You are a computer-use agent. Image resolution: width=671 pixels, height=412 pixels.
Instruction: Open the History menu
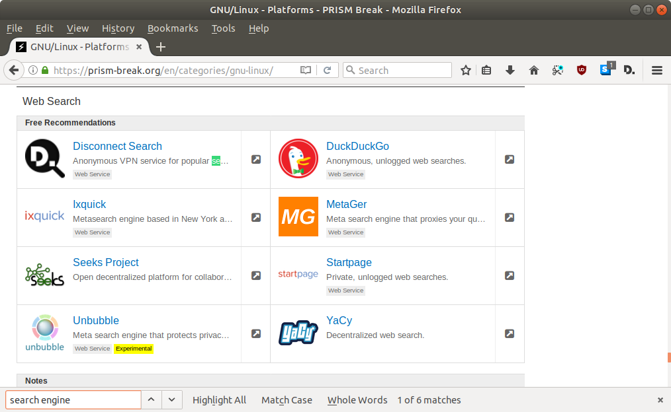tap(118, 28)
